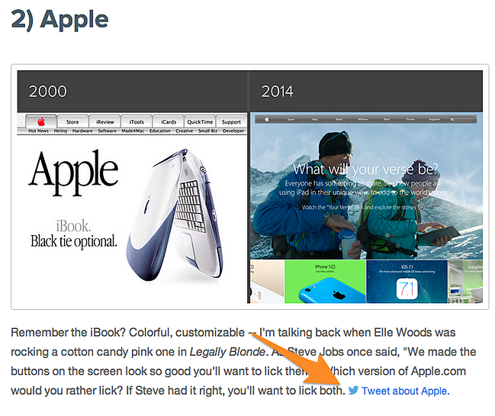The height and width of the screenshot is (416, 495).
Task: Click Hot News in the sub-navigation
Action: (x=38, y=131)
